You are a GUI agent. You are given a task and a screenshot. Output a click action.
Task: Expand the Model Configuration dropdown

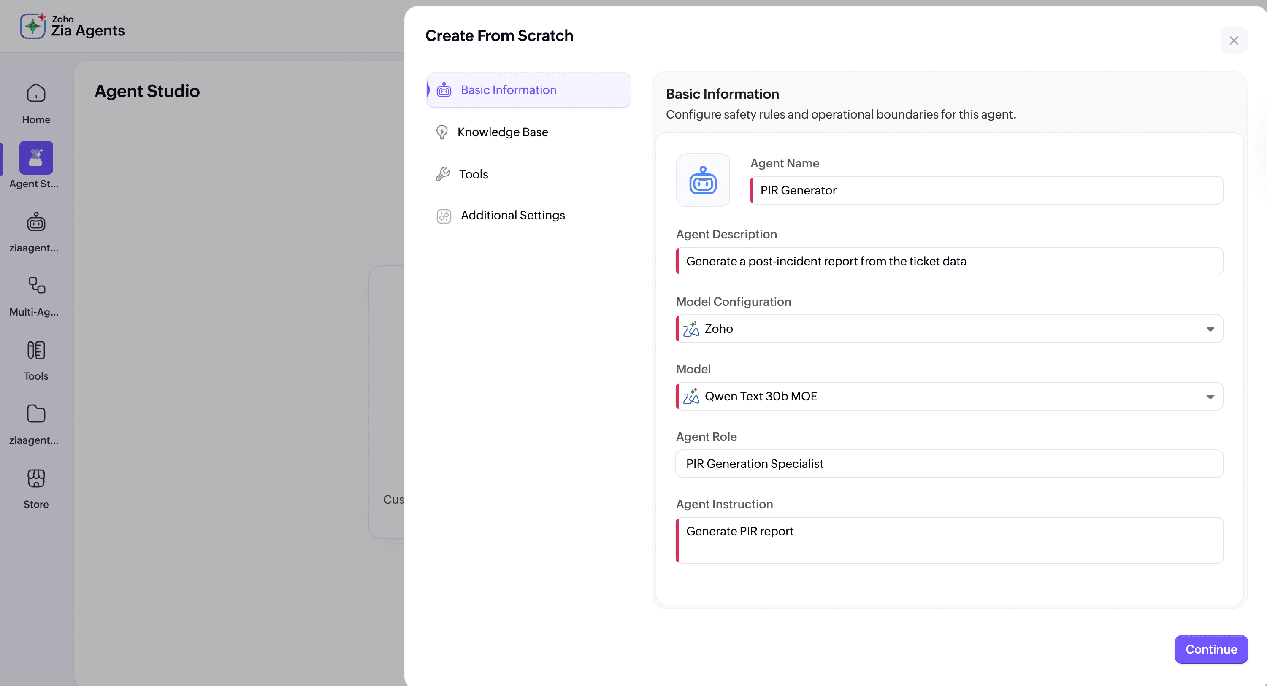click(949, 329)
